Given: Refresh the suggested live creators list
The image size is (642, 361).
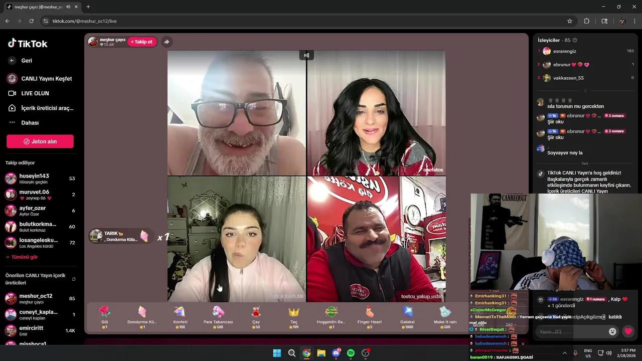Looking at the screenshot, I should click(74, 279).
